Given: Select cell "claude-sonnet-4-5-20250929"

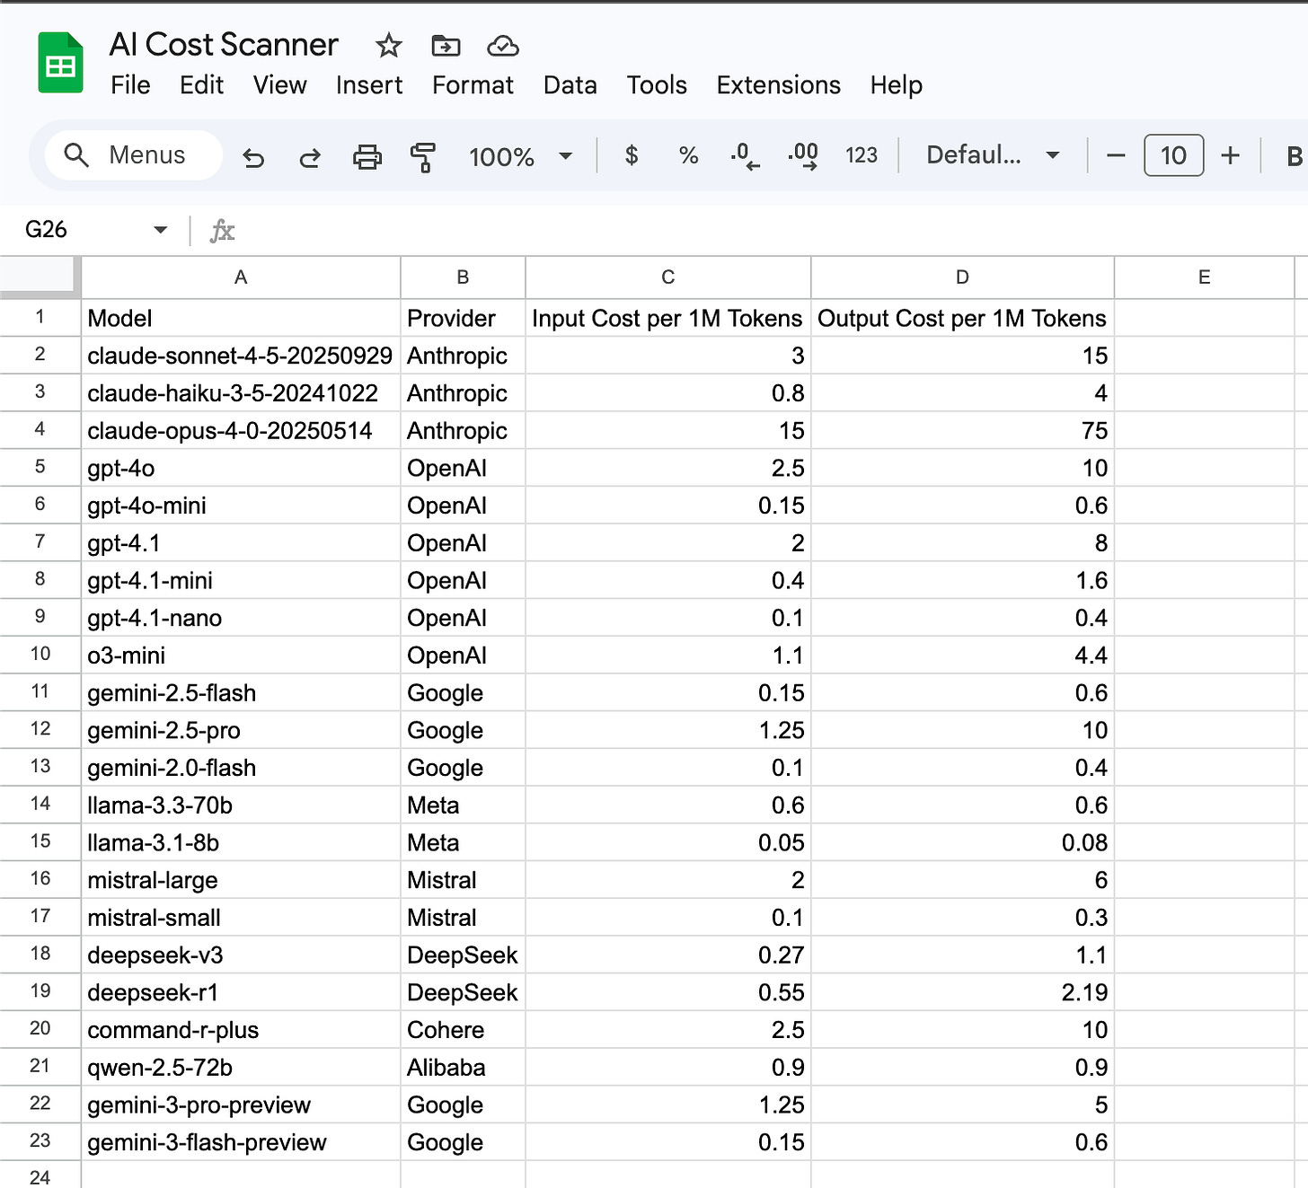Looking at the screenshot, I should tap(241, 356).
